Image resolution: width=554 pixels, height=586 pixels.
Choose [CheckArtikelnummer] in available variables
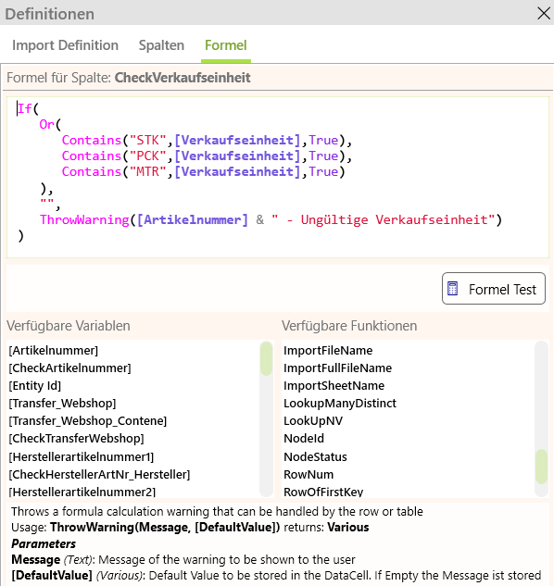point(70,368)
